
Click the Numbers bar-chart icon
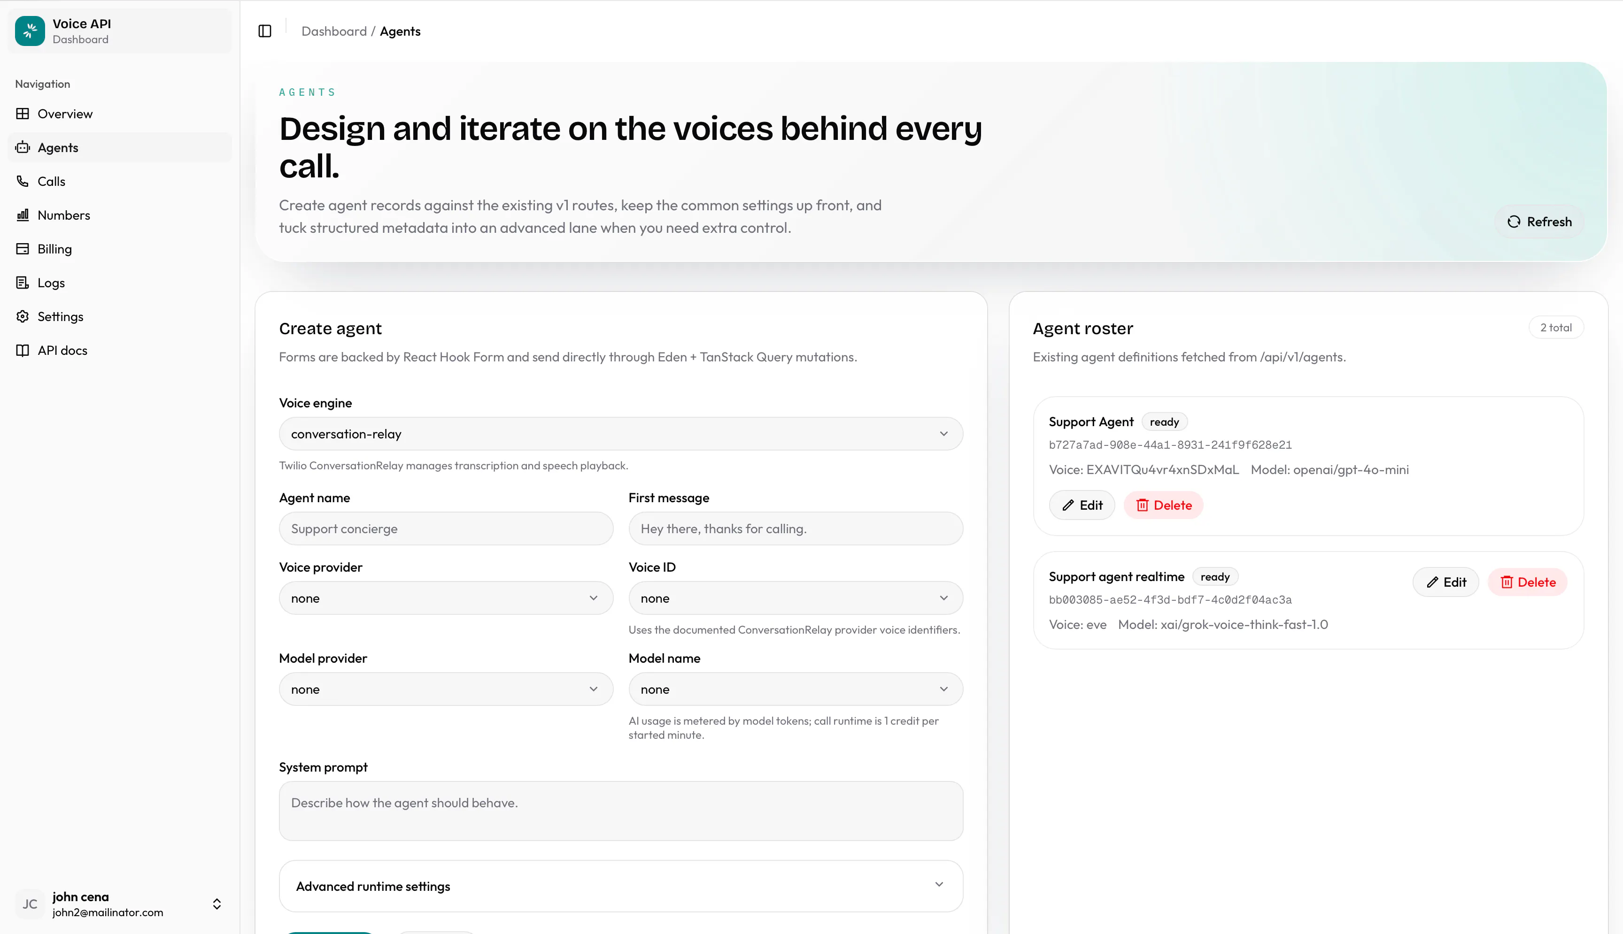coord(23,215)
